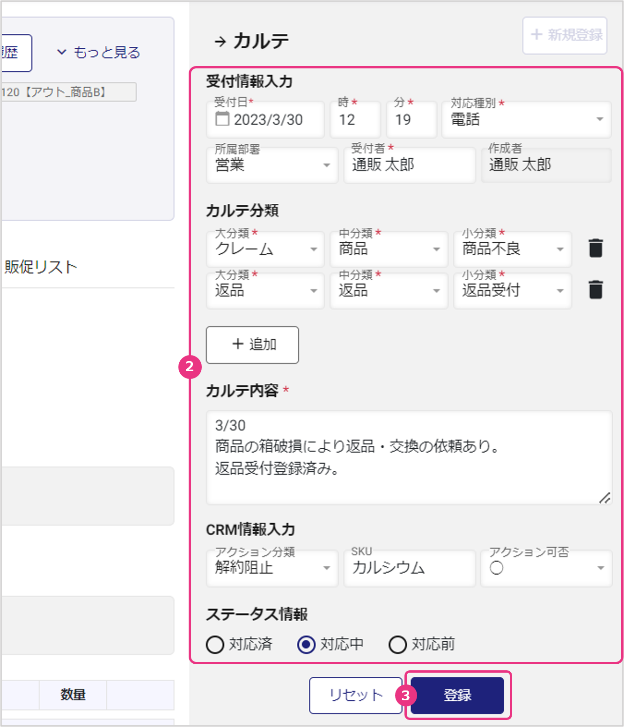Click the + 新規登録 button
The width and height of the screenshot is (624, 727).
point(565,36)
